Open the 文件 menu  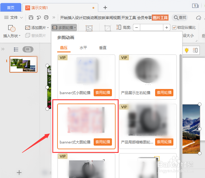point(13,18)
